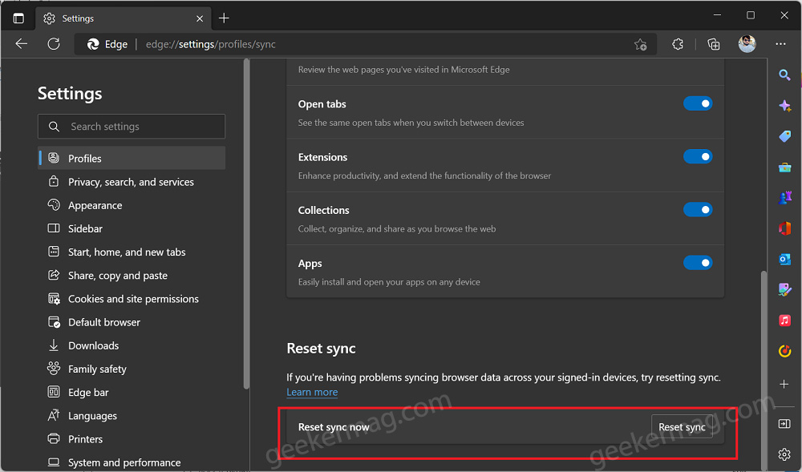Open Collections toolbar icon
The width and height of the screenshot is (802, 472).
(714, 44)
